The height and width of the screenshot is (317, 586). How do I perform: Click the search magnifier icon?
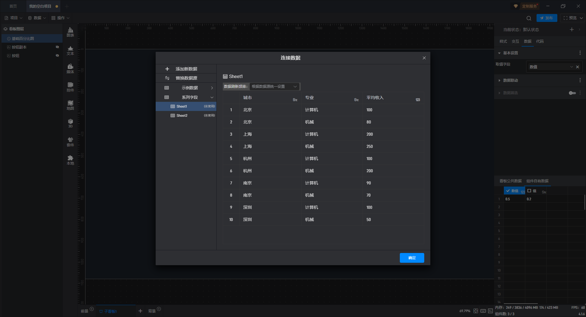coord(529,18)
